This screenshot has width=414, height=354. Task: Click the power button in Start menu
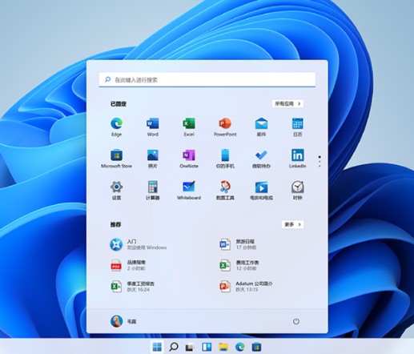[296, 321]
